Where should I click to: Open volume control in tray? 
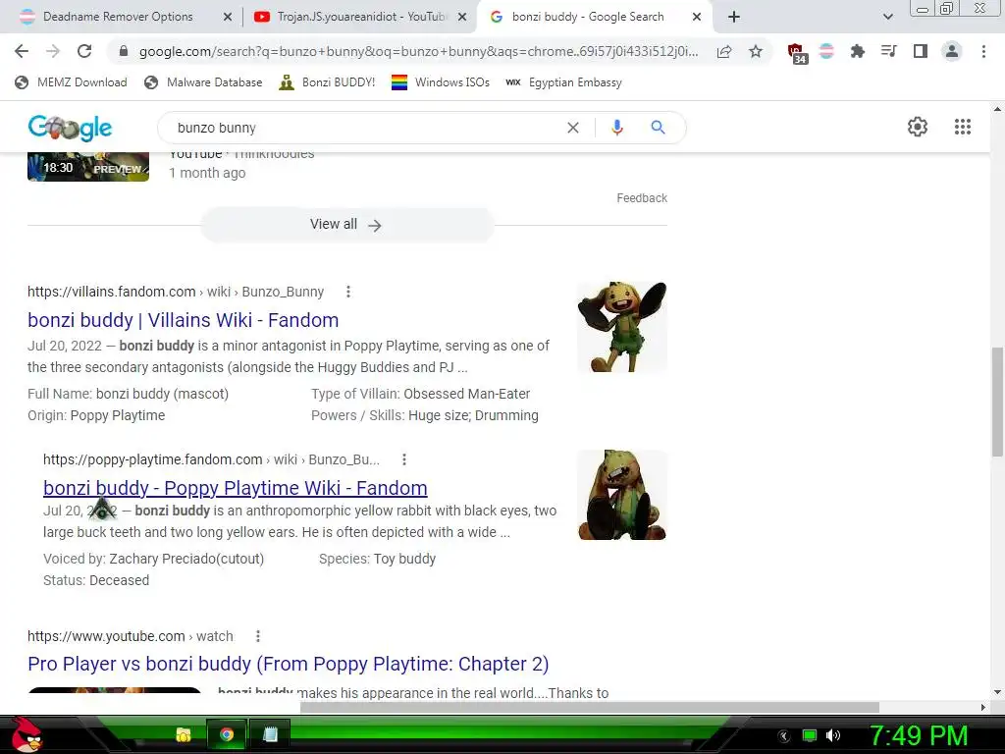point(833,735)
